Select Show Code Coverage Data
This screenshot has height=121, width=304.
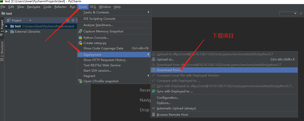114,48
